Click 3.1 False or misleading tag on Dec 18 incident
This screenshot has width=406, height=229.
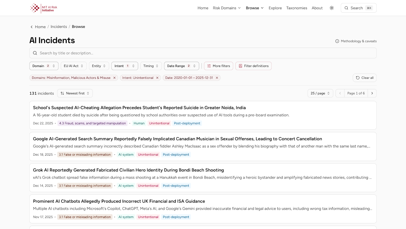click(x=85, y=154)
